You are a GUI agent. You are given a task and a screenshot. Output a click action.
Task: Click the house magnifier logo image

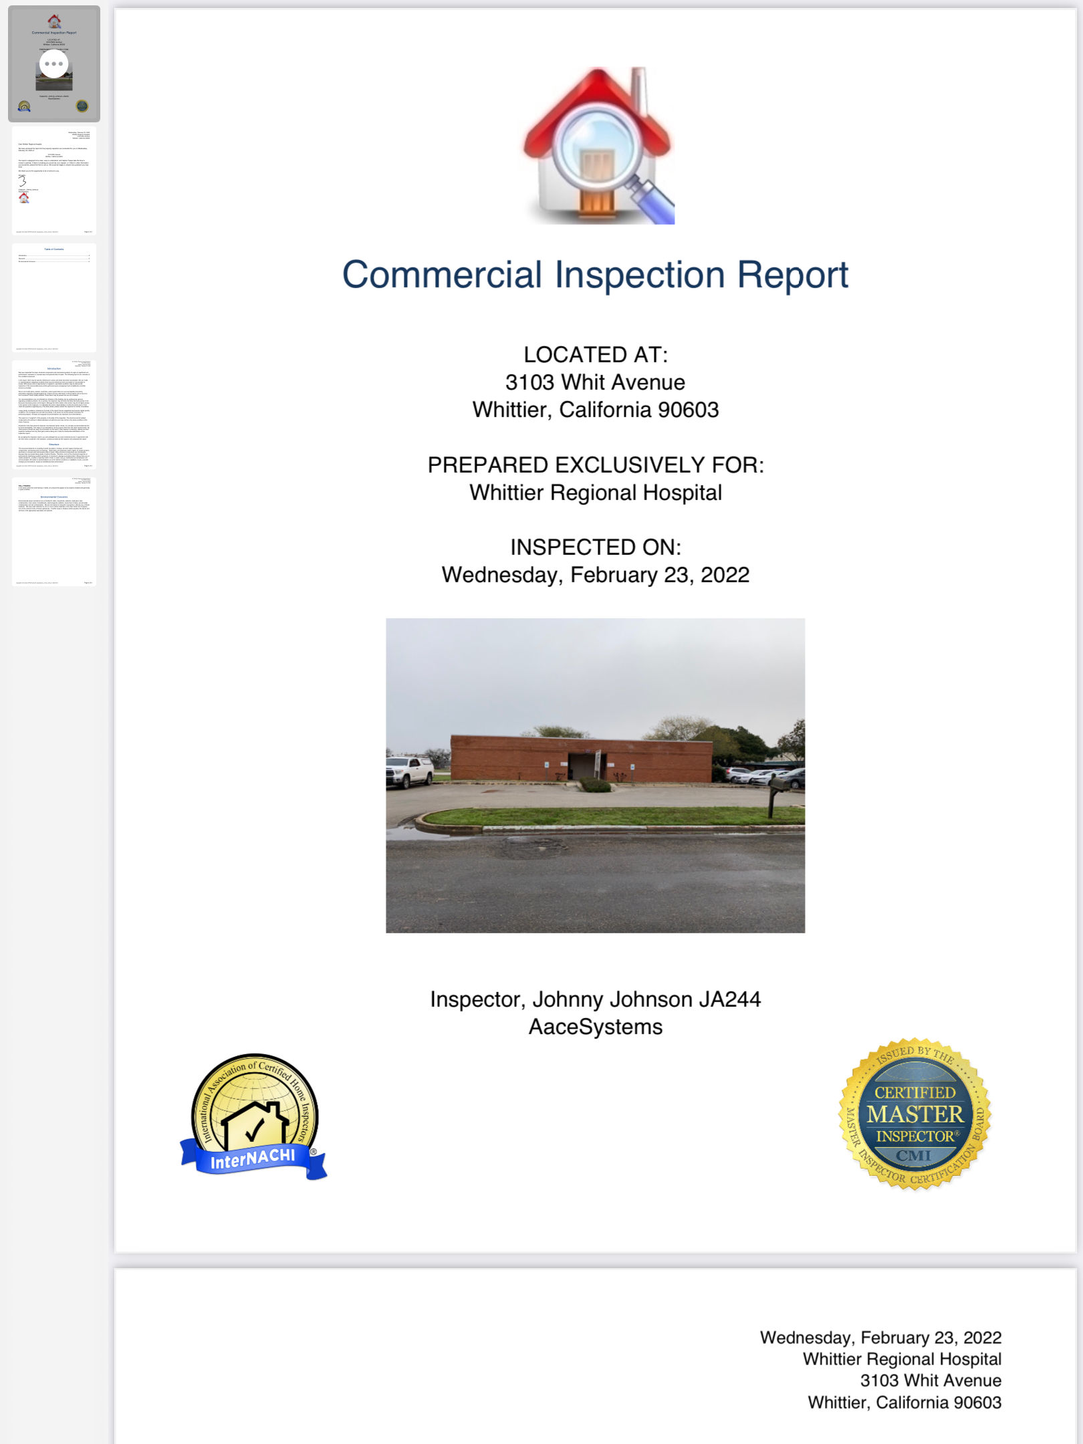tap(599, 145)
